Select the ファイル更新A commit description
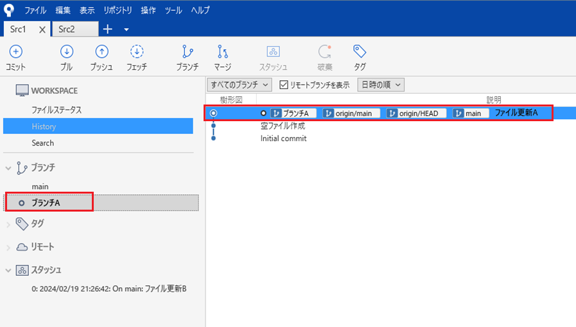 516,113
